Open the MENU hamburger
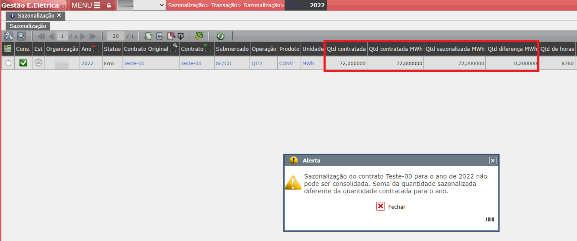Viewport: 577px width, 241px height. coord(86,5)
